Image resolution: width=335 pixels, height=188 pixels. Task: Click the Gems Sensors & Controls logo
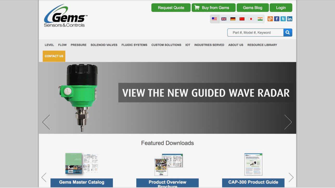[x=66, y=16]
